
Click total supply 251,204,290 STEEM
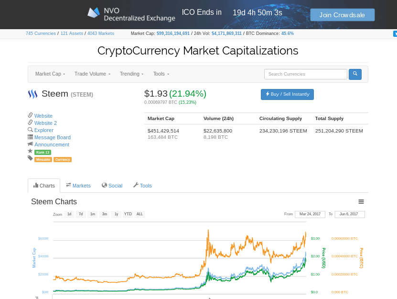[339, 131]
